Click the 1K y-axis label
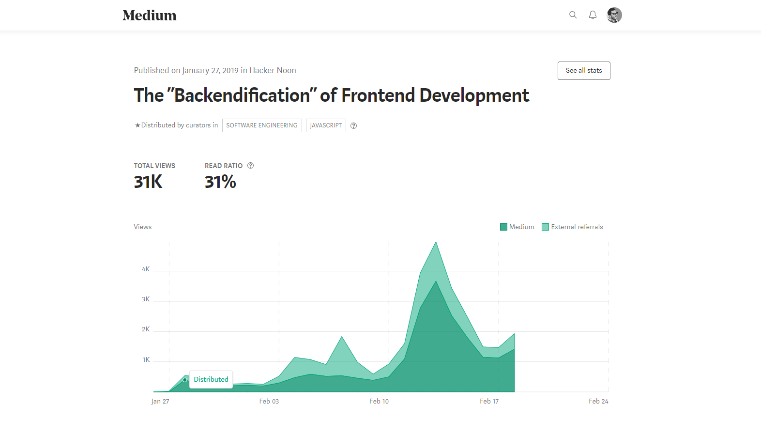761x435 pixels. 146,360
